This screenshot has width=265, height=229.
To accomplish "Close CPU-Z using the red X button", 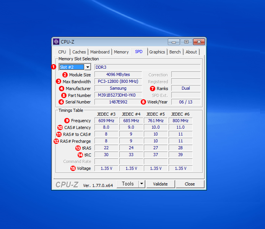I will point(199,42).
